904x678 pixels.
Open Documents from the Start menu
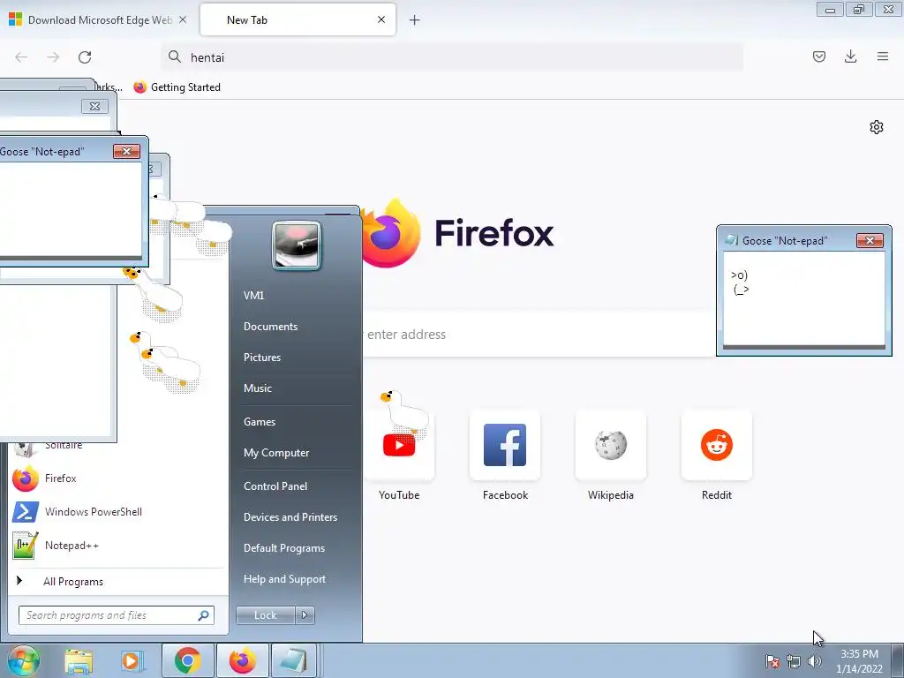(270, 327)
